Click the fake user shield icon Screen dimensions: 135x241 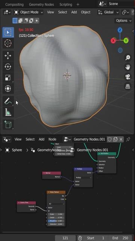(109, 139)
